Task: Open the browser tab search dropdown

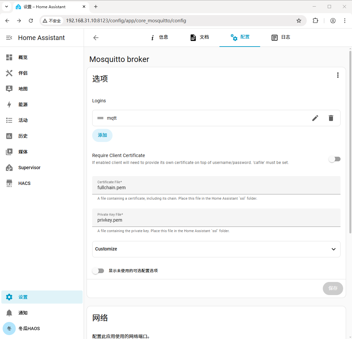Action: tap(7, 7)
